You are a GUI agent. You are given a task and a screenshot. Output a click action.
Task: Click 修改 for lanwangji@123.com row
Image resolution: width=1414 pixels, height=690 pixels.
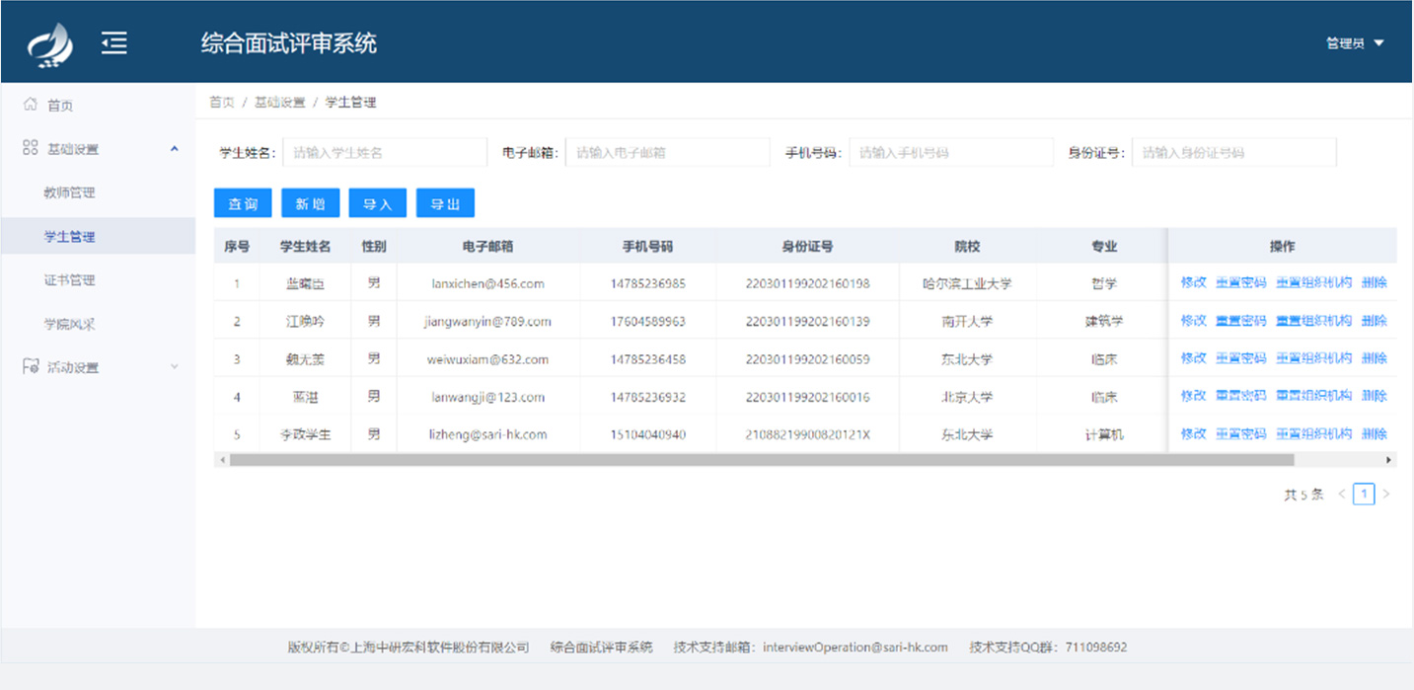(1193, 395)
